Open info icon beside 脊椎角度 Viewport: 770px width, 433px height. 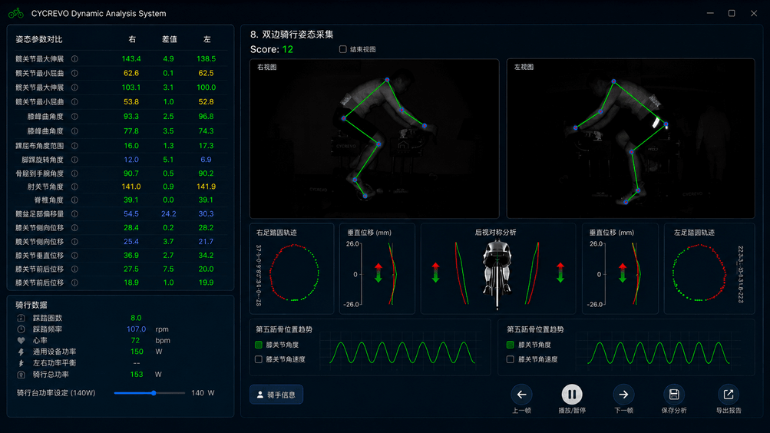74,200
